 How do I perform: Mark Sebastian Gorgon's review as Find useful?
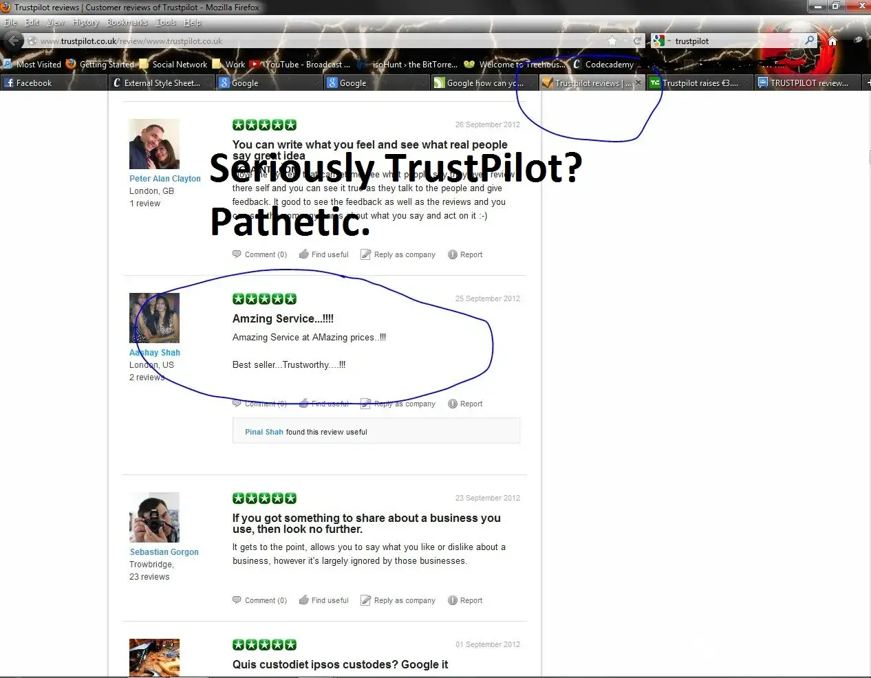click(324, 600)
